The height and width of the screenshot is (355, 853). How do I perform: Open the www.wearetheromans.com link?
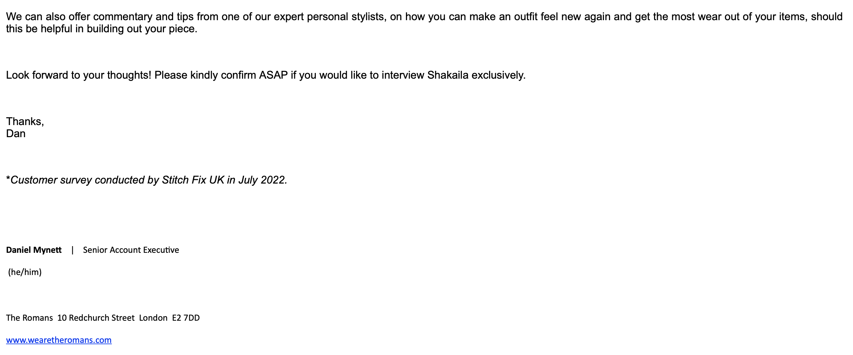tap(59, 340)
